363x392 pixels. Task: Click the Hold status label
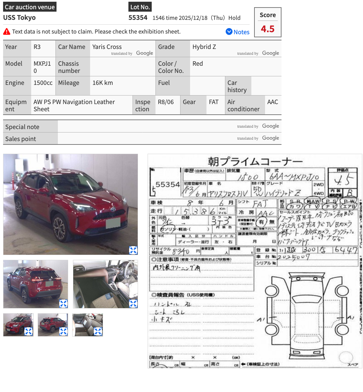[x=234, y=18]
